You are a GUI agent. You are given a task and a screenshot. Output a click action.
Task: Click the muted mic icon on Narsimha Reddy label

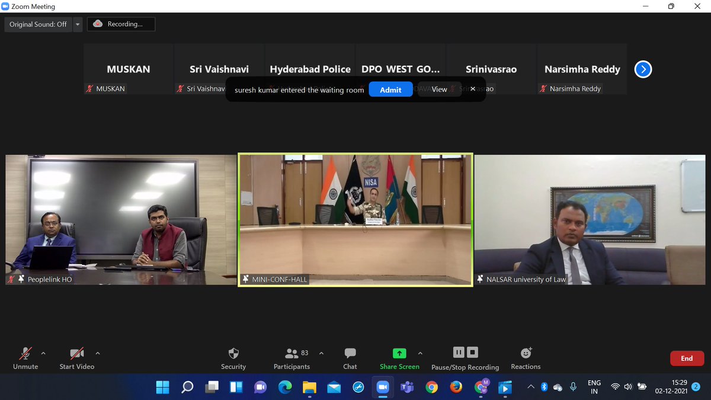(x=543, y=89)
